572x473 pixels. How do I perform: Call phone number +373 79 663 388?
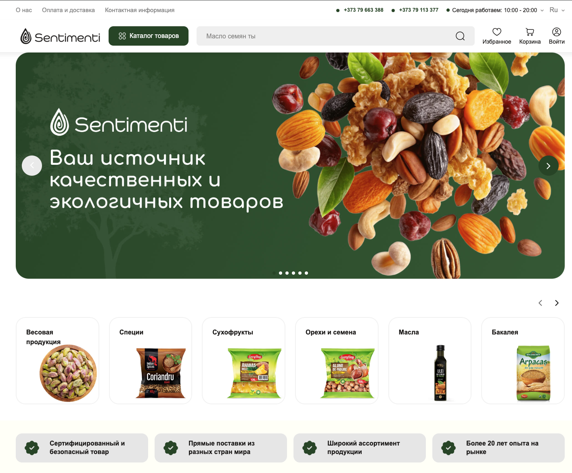pos(363,10)
